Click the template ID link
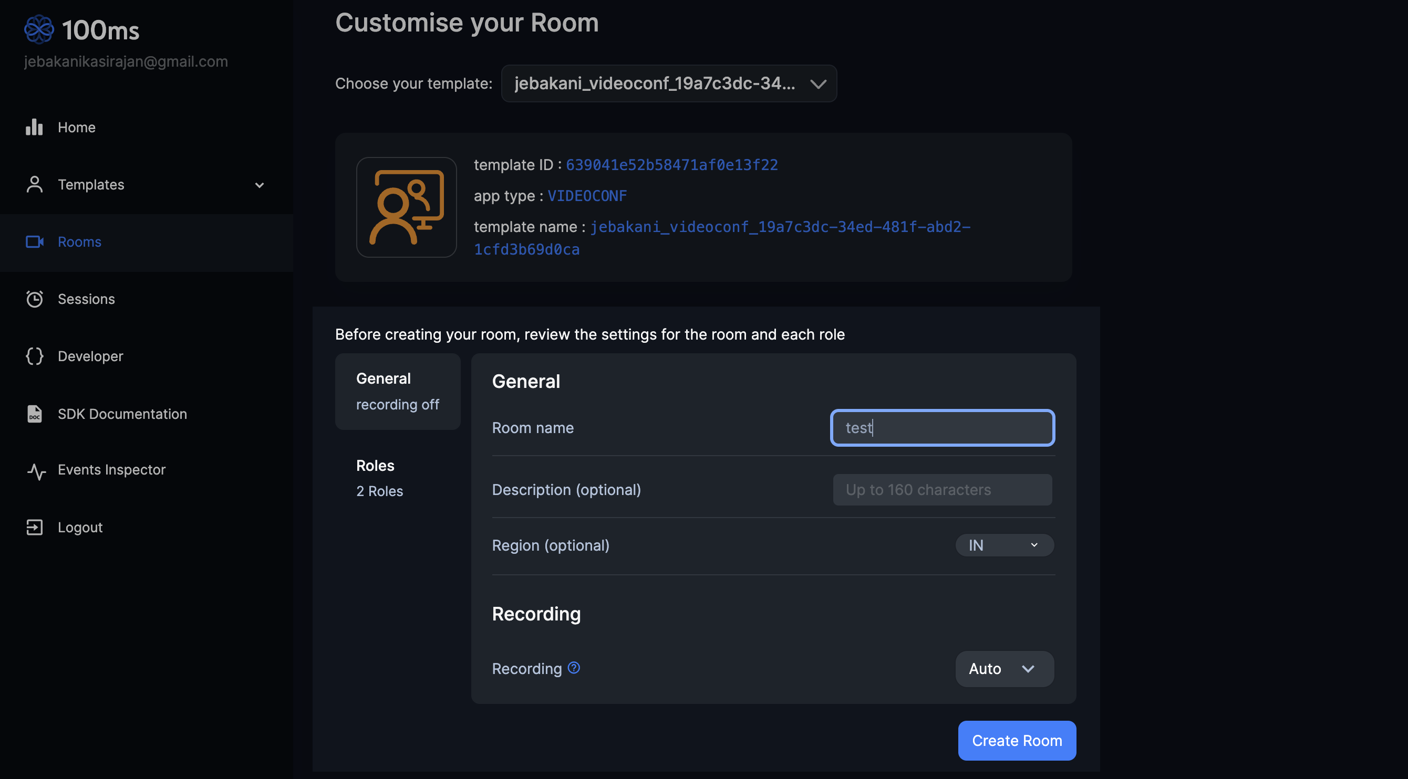The height and width of the screenshot is (779, 1408). 672,165
